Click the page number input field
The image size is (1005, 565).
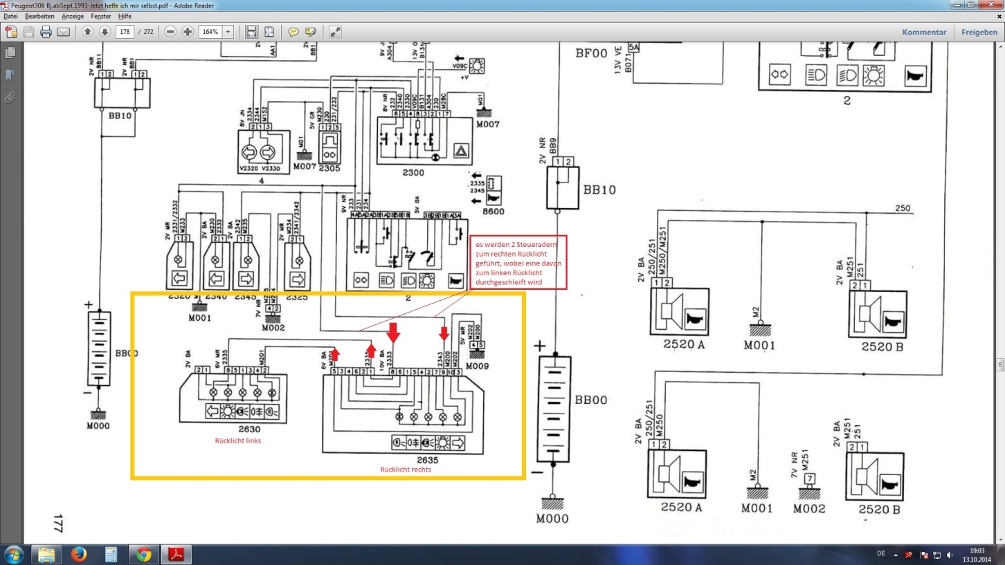[x=125, y=32]
